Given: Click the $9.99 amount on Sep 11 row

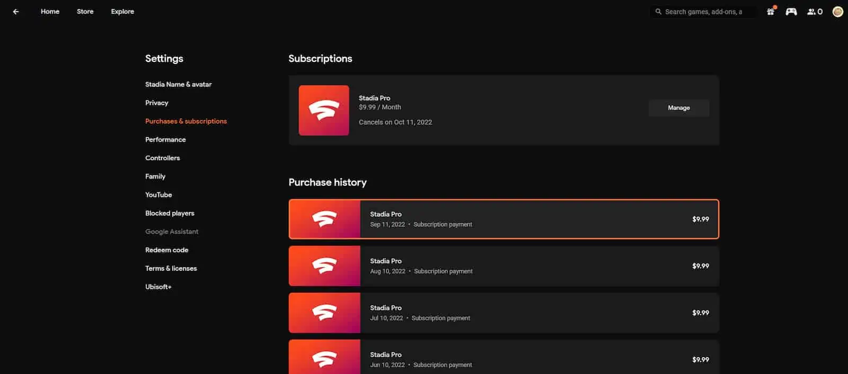Looking at the screenshot, I should (701, 219).
